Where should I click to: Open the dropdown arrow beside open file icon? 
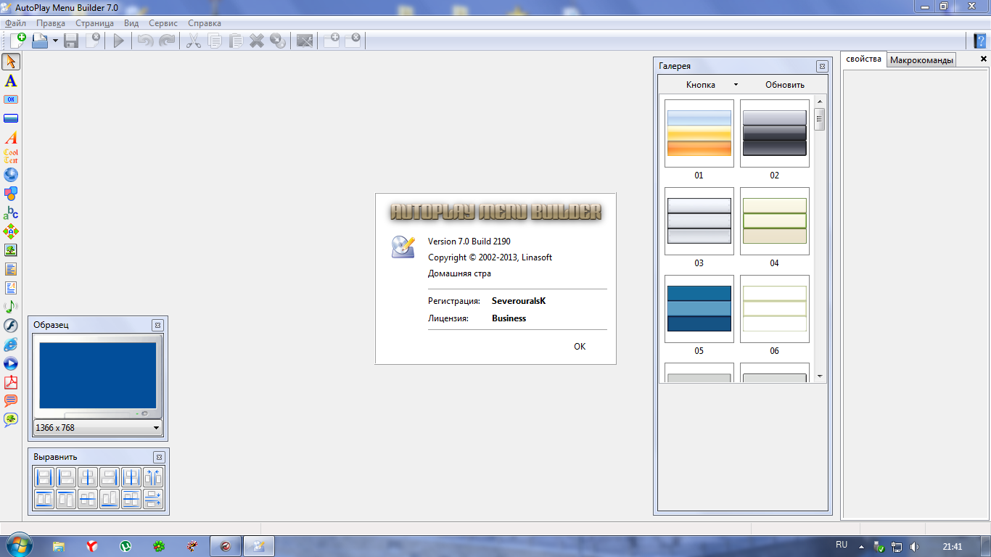55,41
